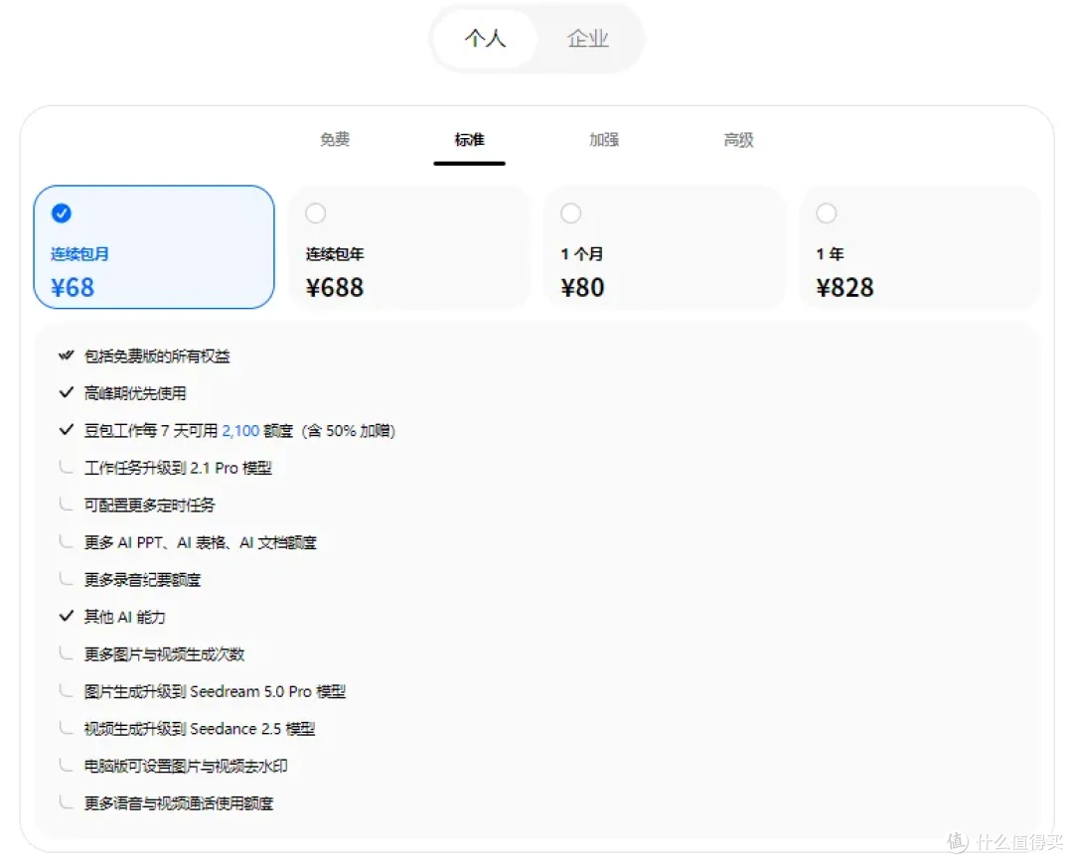This screenshot has width=1073, height=864.
Task: Click the ¥688 price text
Action: click(335, 287)
